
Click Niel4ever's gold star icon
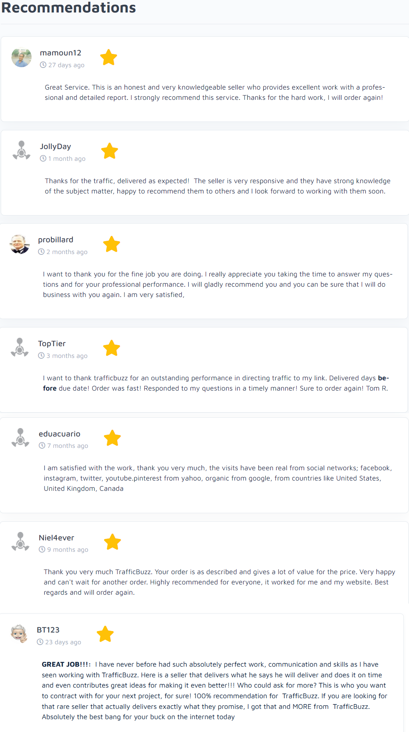coord(112,542)
